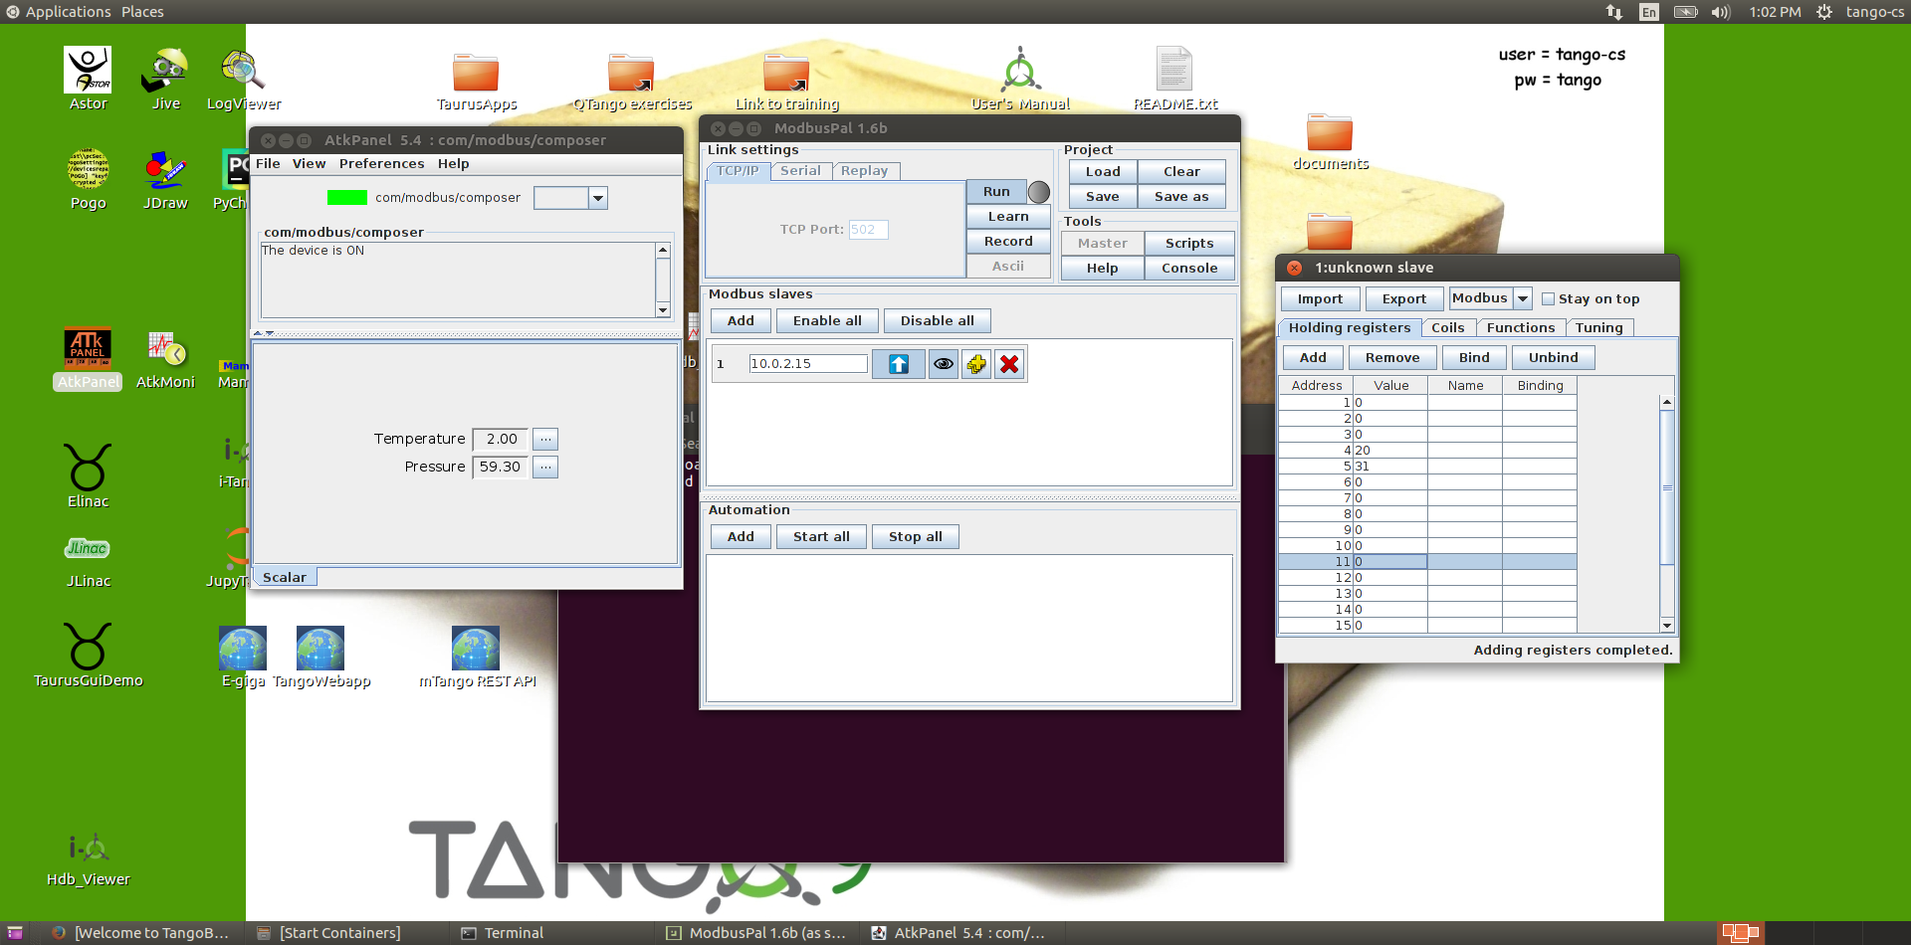The width and height of the screenshot is (1911, 945).
Task: Switch to the Serial link tab
Action: pos(800,171)
